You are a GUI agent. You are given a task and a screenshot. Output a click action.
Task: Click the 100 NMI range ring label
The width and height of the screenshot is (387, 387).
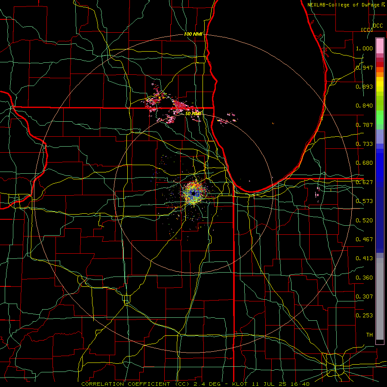pos(193,34)
